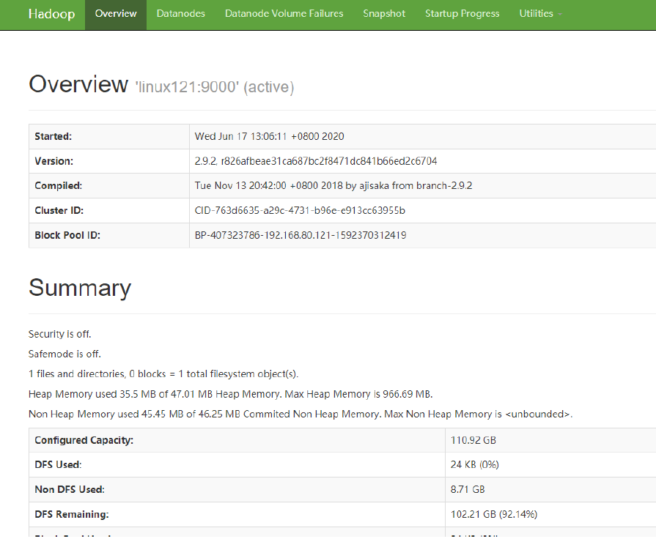Expand the Utilities dropdown menu

[x=540, y=14]
